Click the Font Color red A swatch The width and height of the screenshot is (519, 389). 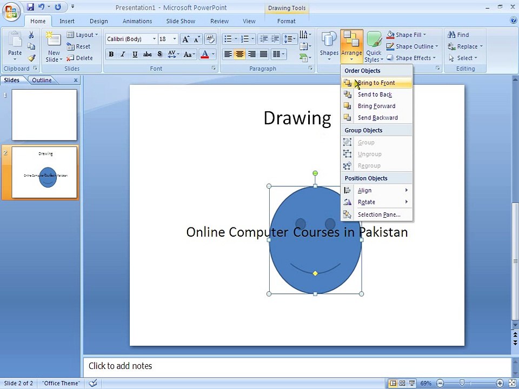204,54
